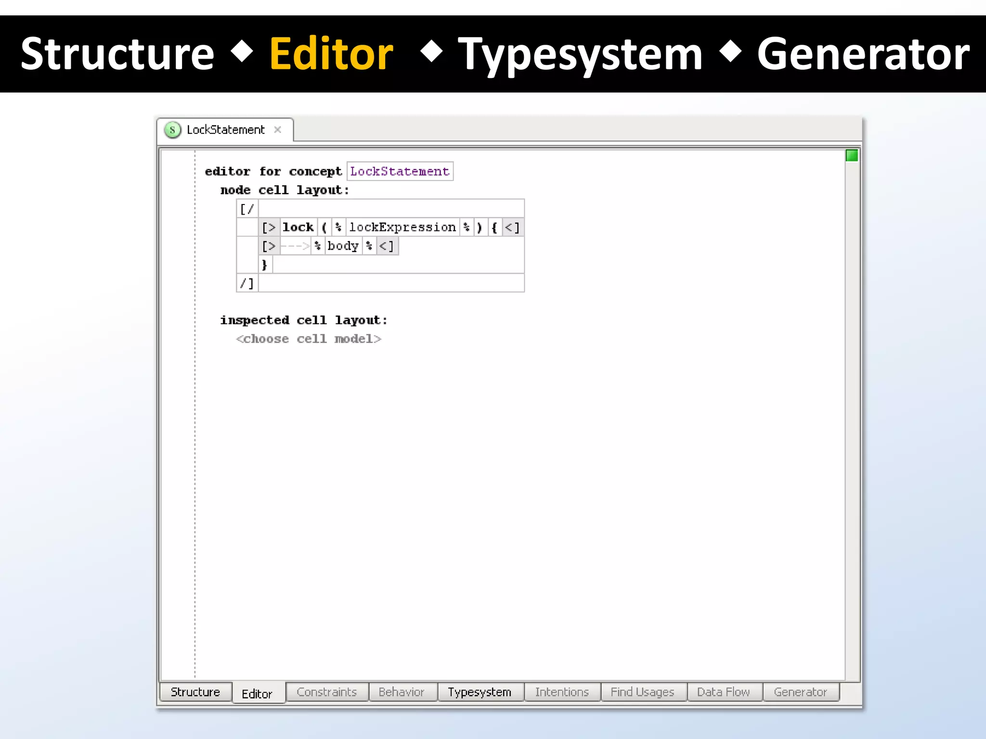The height and width of the screenshot is (739, 986).
Task: Click the green S concept icon on LockStatement tab
Action: click(172, 130)
